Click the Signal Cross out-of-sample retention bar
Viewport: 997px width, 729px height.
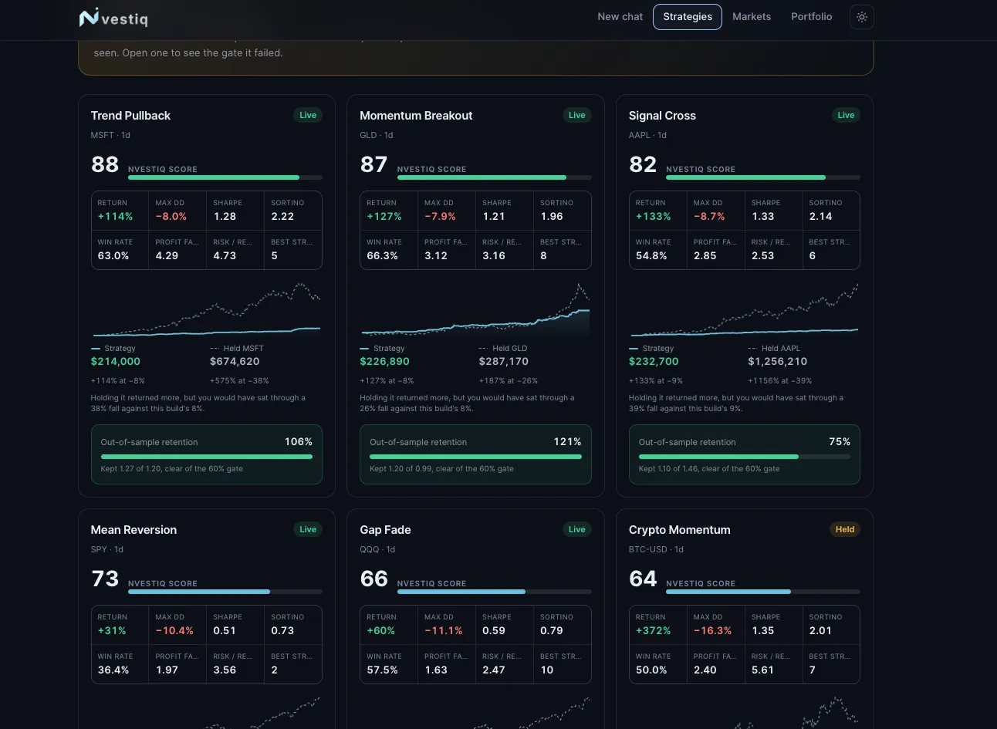pos(745,457)
